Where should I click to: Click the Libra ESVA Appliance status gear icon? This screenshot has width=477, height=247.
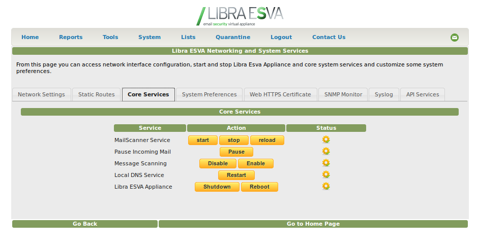point(326,186)
